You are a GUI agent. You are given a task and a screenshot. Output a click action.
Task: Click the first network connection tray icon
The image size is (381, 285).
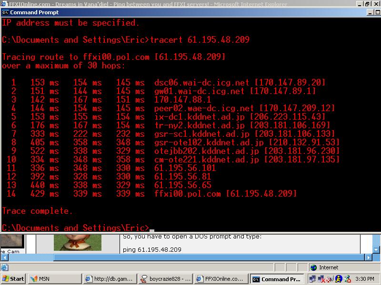click(x=312, y=279)
